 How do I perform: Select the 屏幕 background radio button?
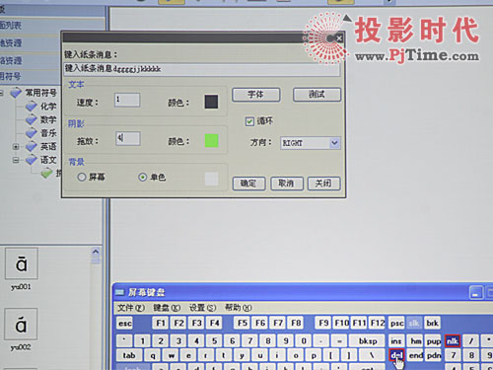point(82,177)
